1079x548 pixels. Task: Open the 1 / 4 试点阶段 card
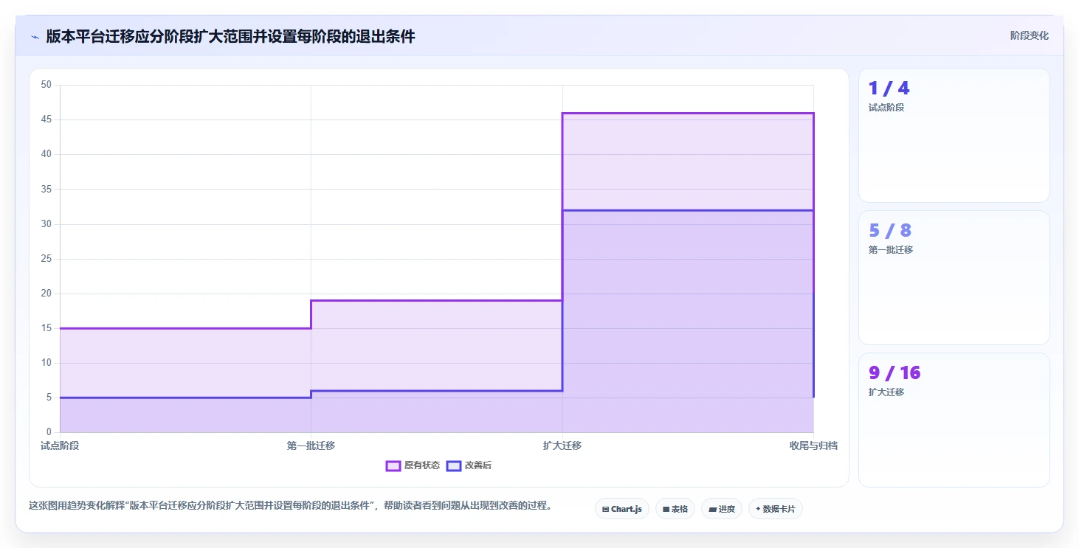(954, 135)
